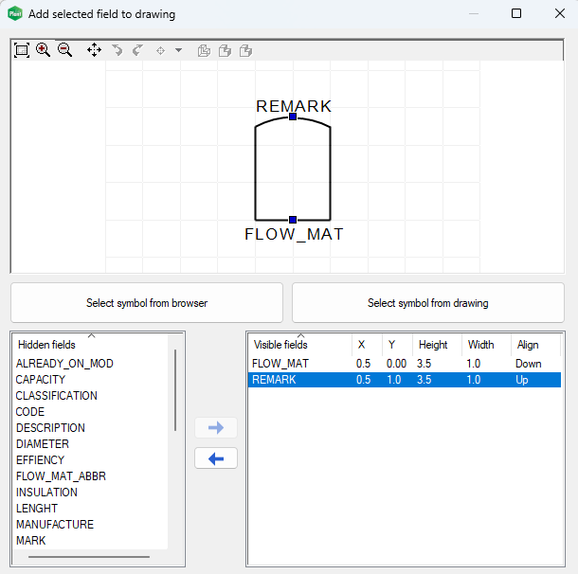Click the right arrow move button
This screenshot has height=574, width=578.
(x=215, y=428)
